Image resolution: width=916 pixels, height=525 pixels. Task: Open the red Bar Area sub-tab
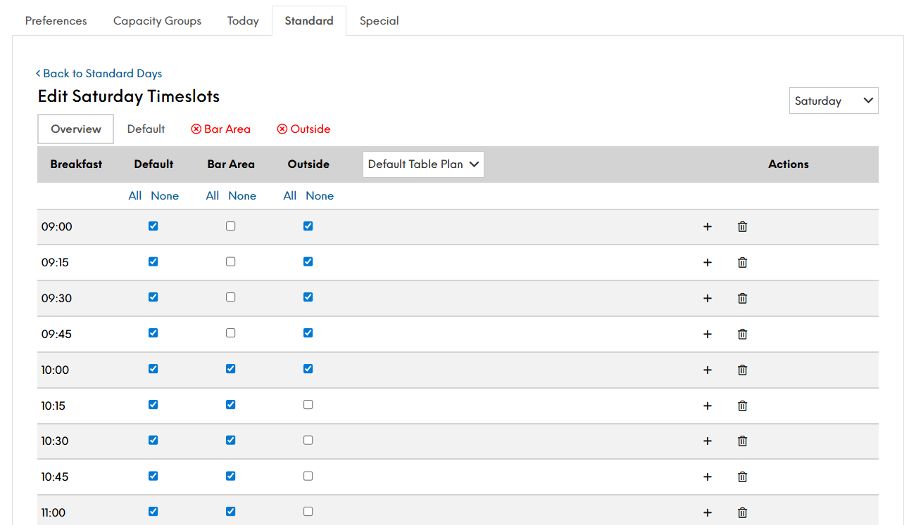[221, 129]
